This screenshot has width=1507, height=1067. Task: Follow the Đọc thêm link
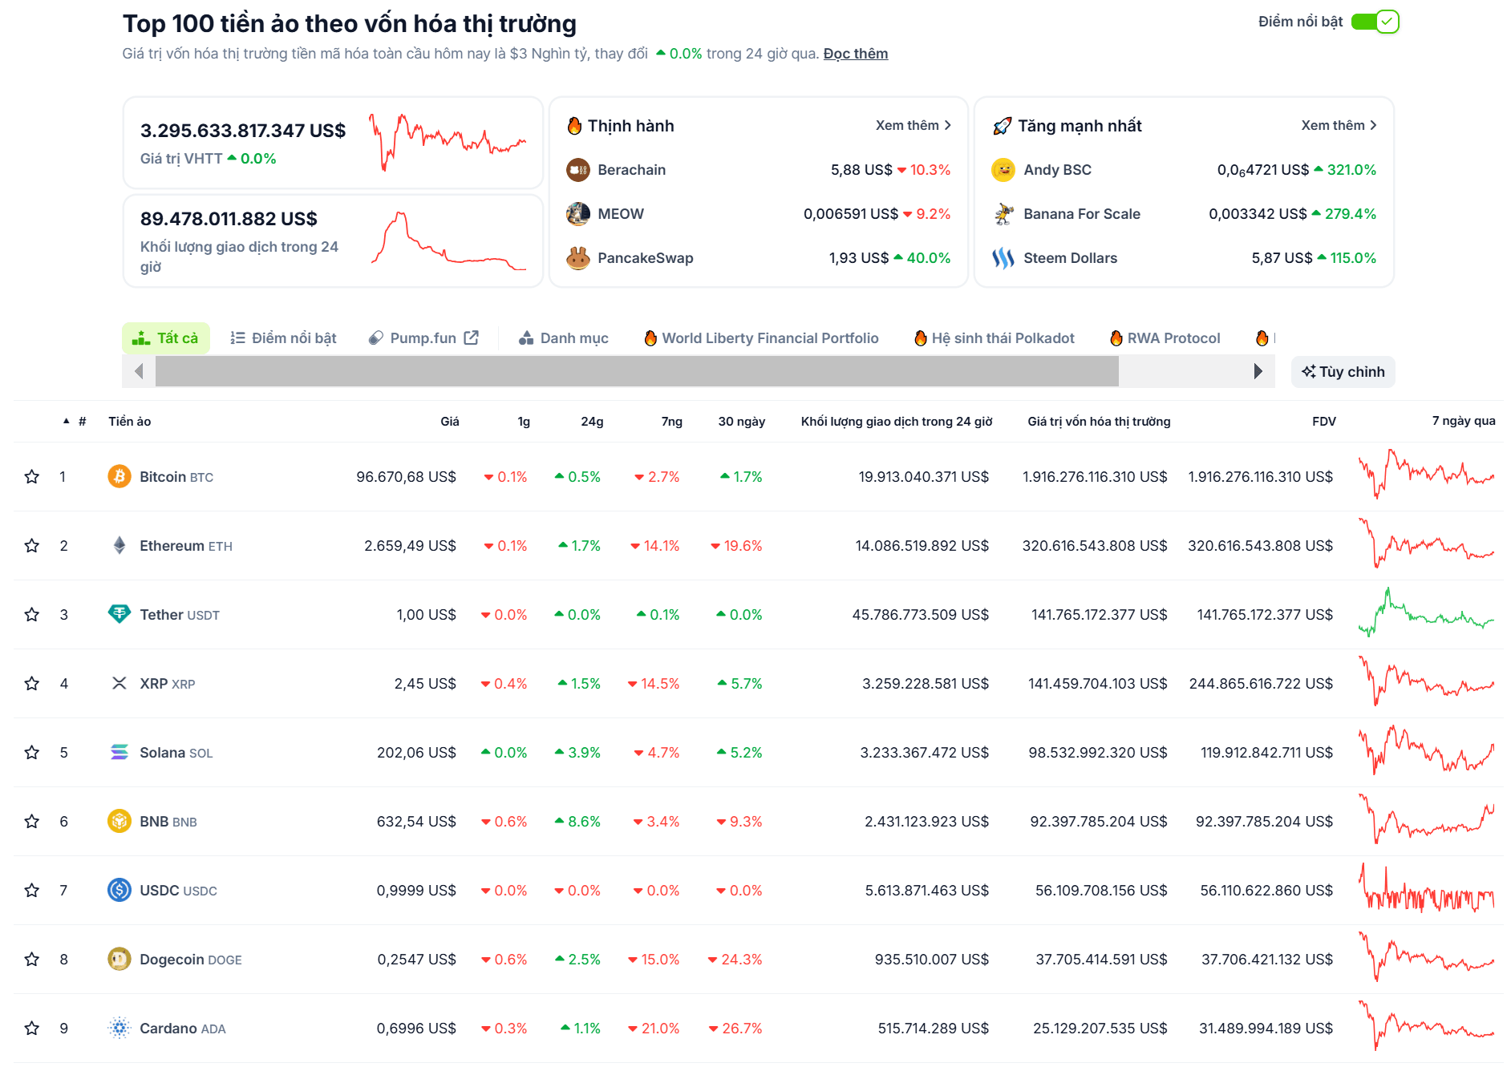856,54
